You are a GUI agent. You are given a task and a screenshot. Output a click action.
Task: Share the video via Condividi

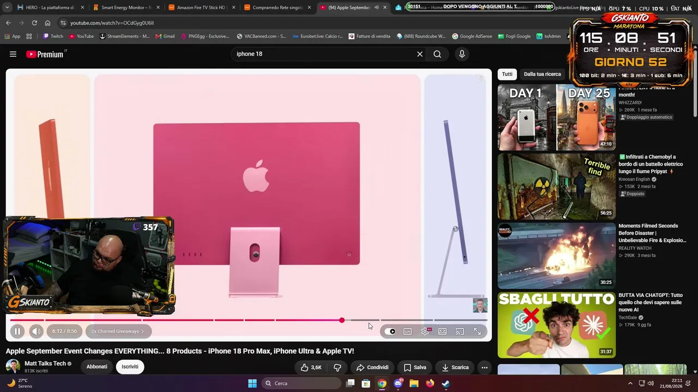372,367
